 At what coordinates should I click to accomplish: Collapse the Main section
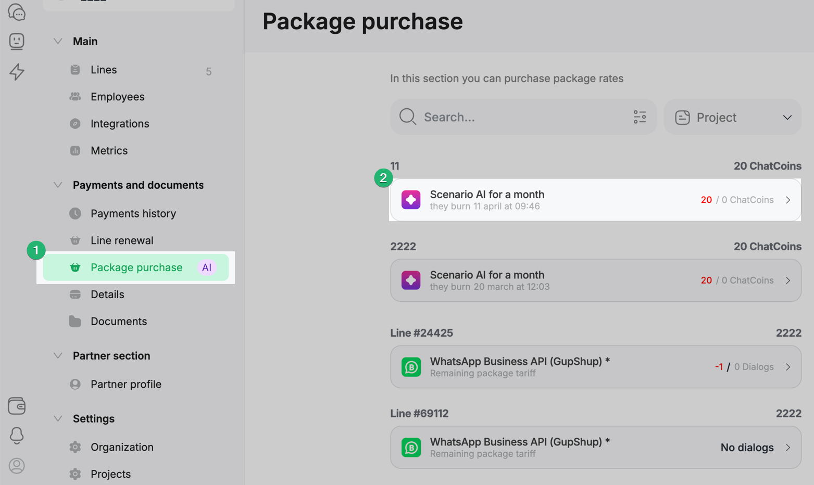click(58, 41)
